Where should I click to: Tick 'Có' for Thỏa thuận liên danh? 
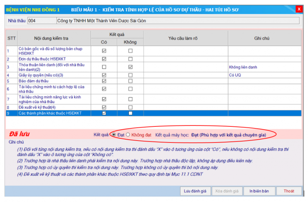[104, 67]
